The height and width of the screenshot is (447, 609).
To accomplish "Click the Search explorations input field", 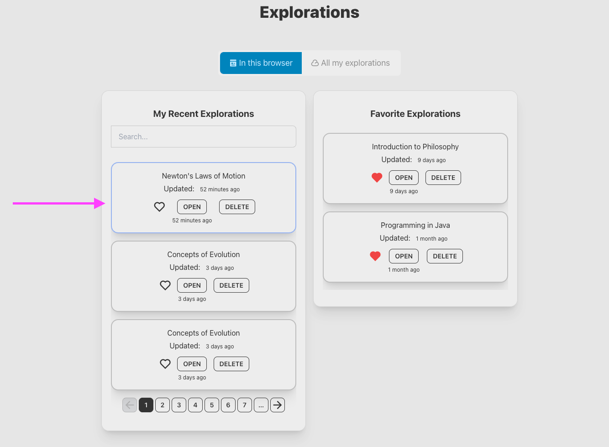I will 204,137.
